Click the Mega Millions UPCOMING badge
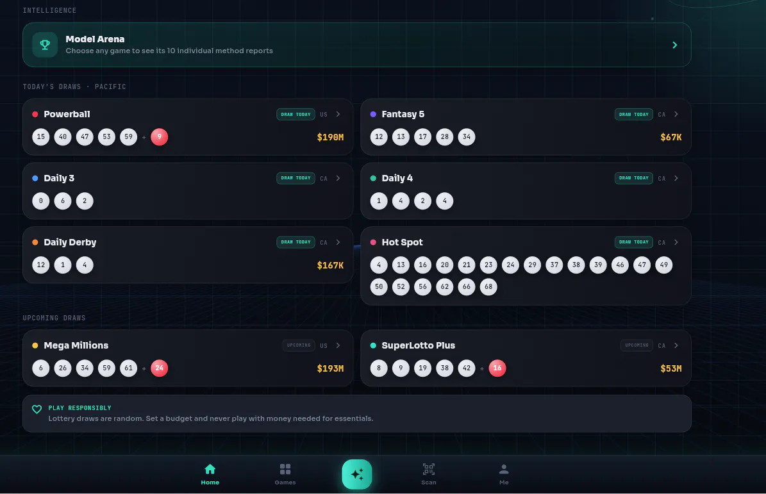766x494 pixels. point(299,345)
